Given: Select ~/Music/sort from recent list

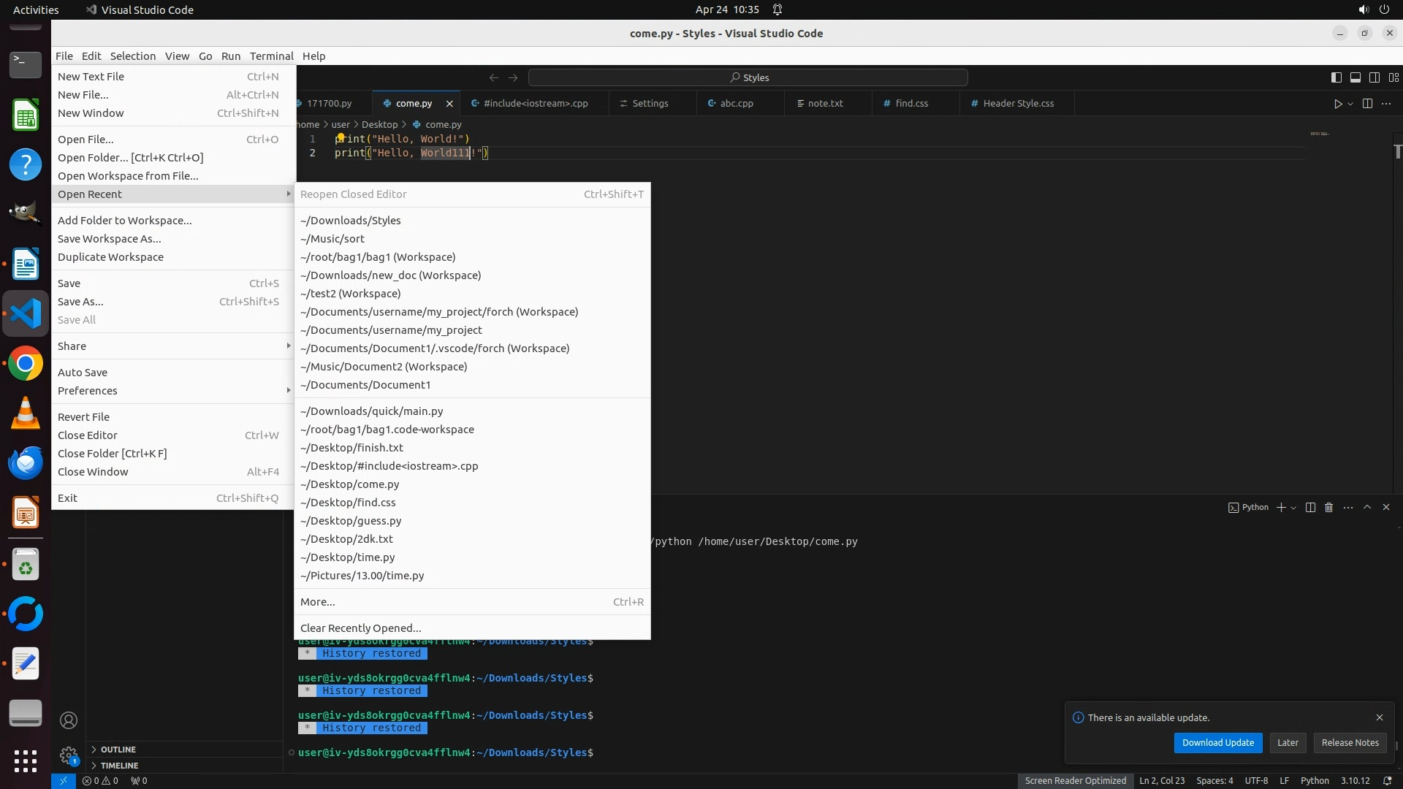Looking at the screenshot, I should 332,239.
